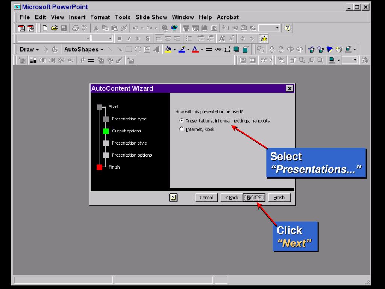Click the Animation Effects star icon

click(x=264, y=39)
